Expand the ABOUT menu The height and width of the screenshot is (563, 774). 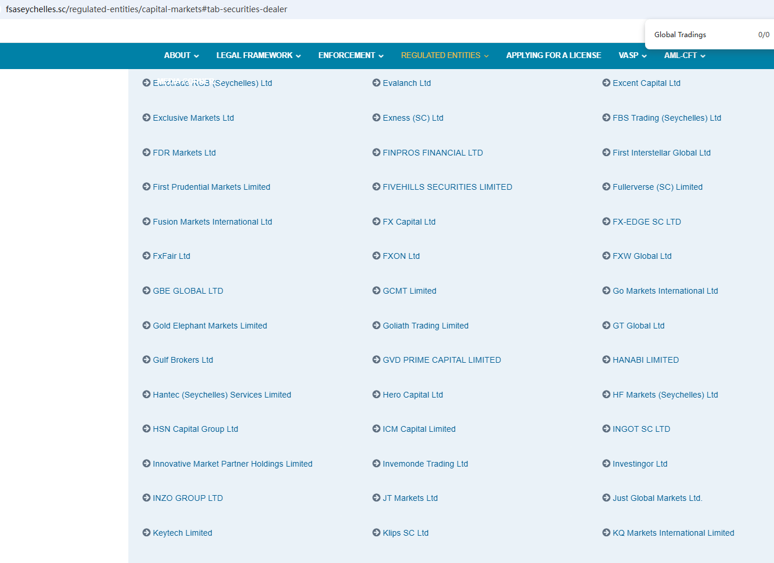click(x=181, y=56)
